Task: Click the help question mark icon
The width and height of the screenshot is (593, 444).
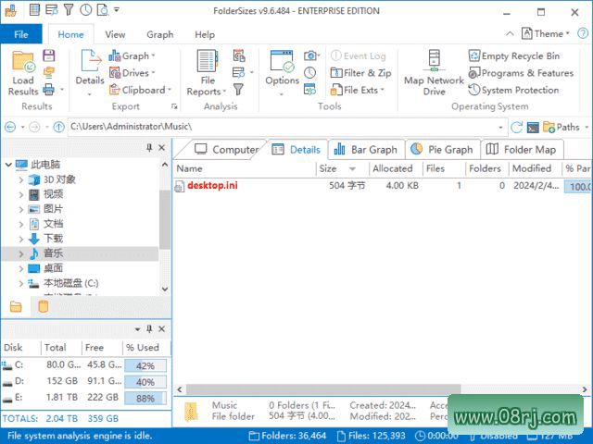Action: click(x=583, y=33)
